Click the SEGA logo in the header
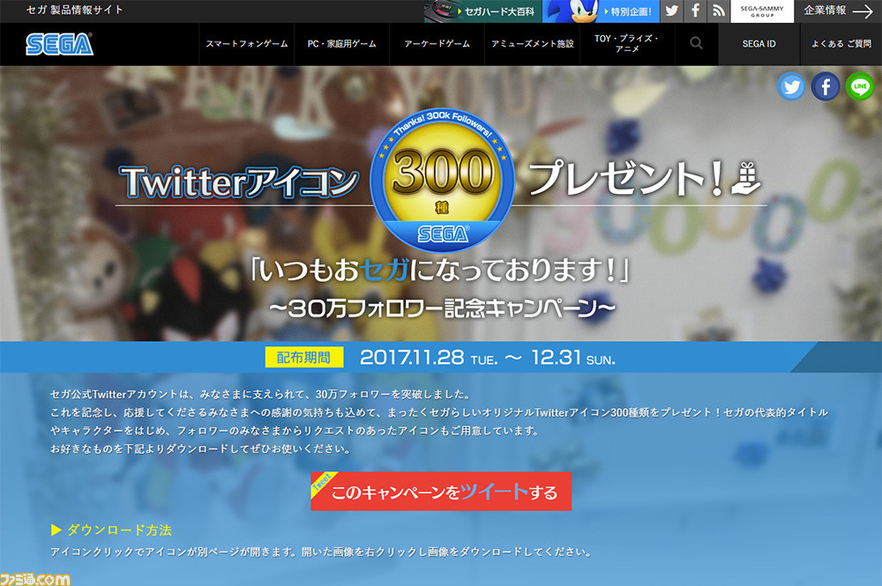This screenshot has width=882, height=586. click(59, 44)
